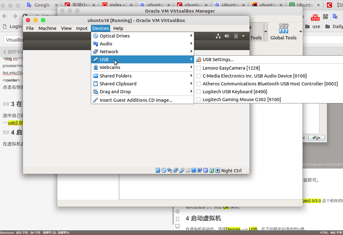Open Global Tools dropdown arrow
Viewport: 343px width, 235px height.
[x=301, y=32]
